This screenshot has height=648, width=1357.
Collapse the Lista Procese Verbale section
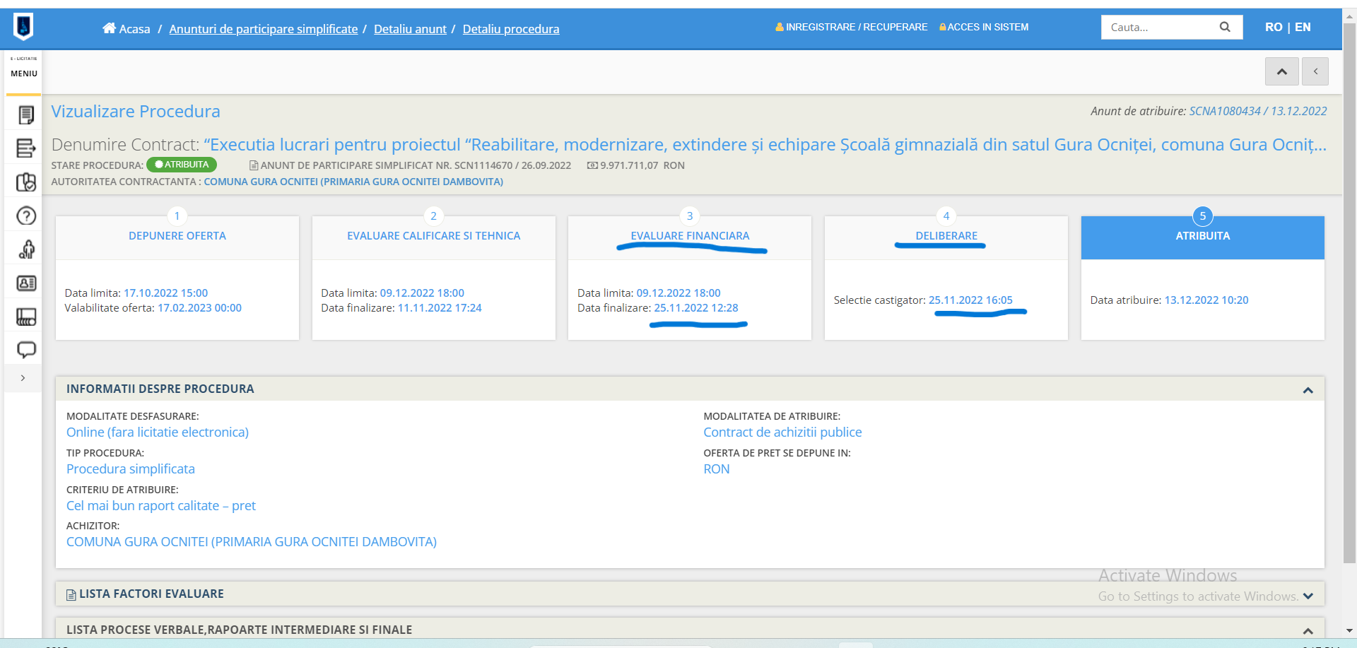point(1308,631)
